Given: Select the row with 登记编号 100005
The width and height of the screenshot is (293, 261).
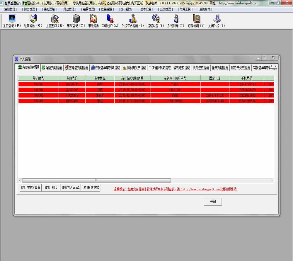Looking at the screenshot, I should pos(146,95).
